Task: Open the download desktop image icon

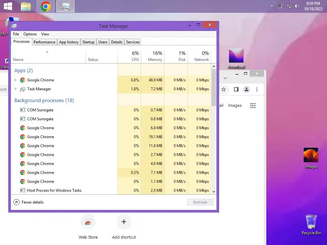Action: point(236,58)
